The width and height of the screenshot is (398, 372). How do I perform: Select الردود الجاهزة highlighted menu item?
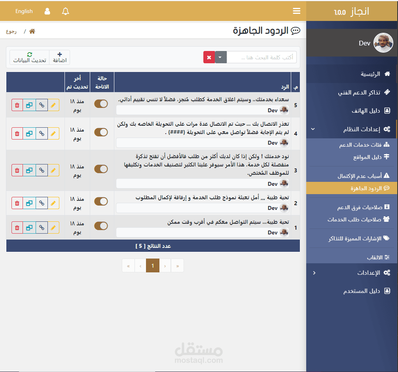[352, 188]
